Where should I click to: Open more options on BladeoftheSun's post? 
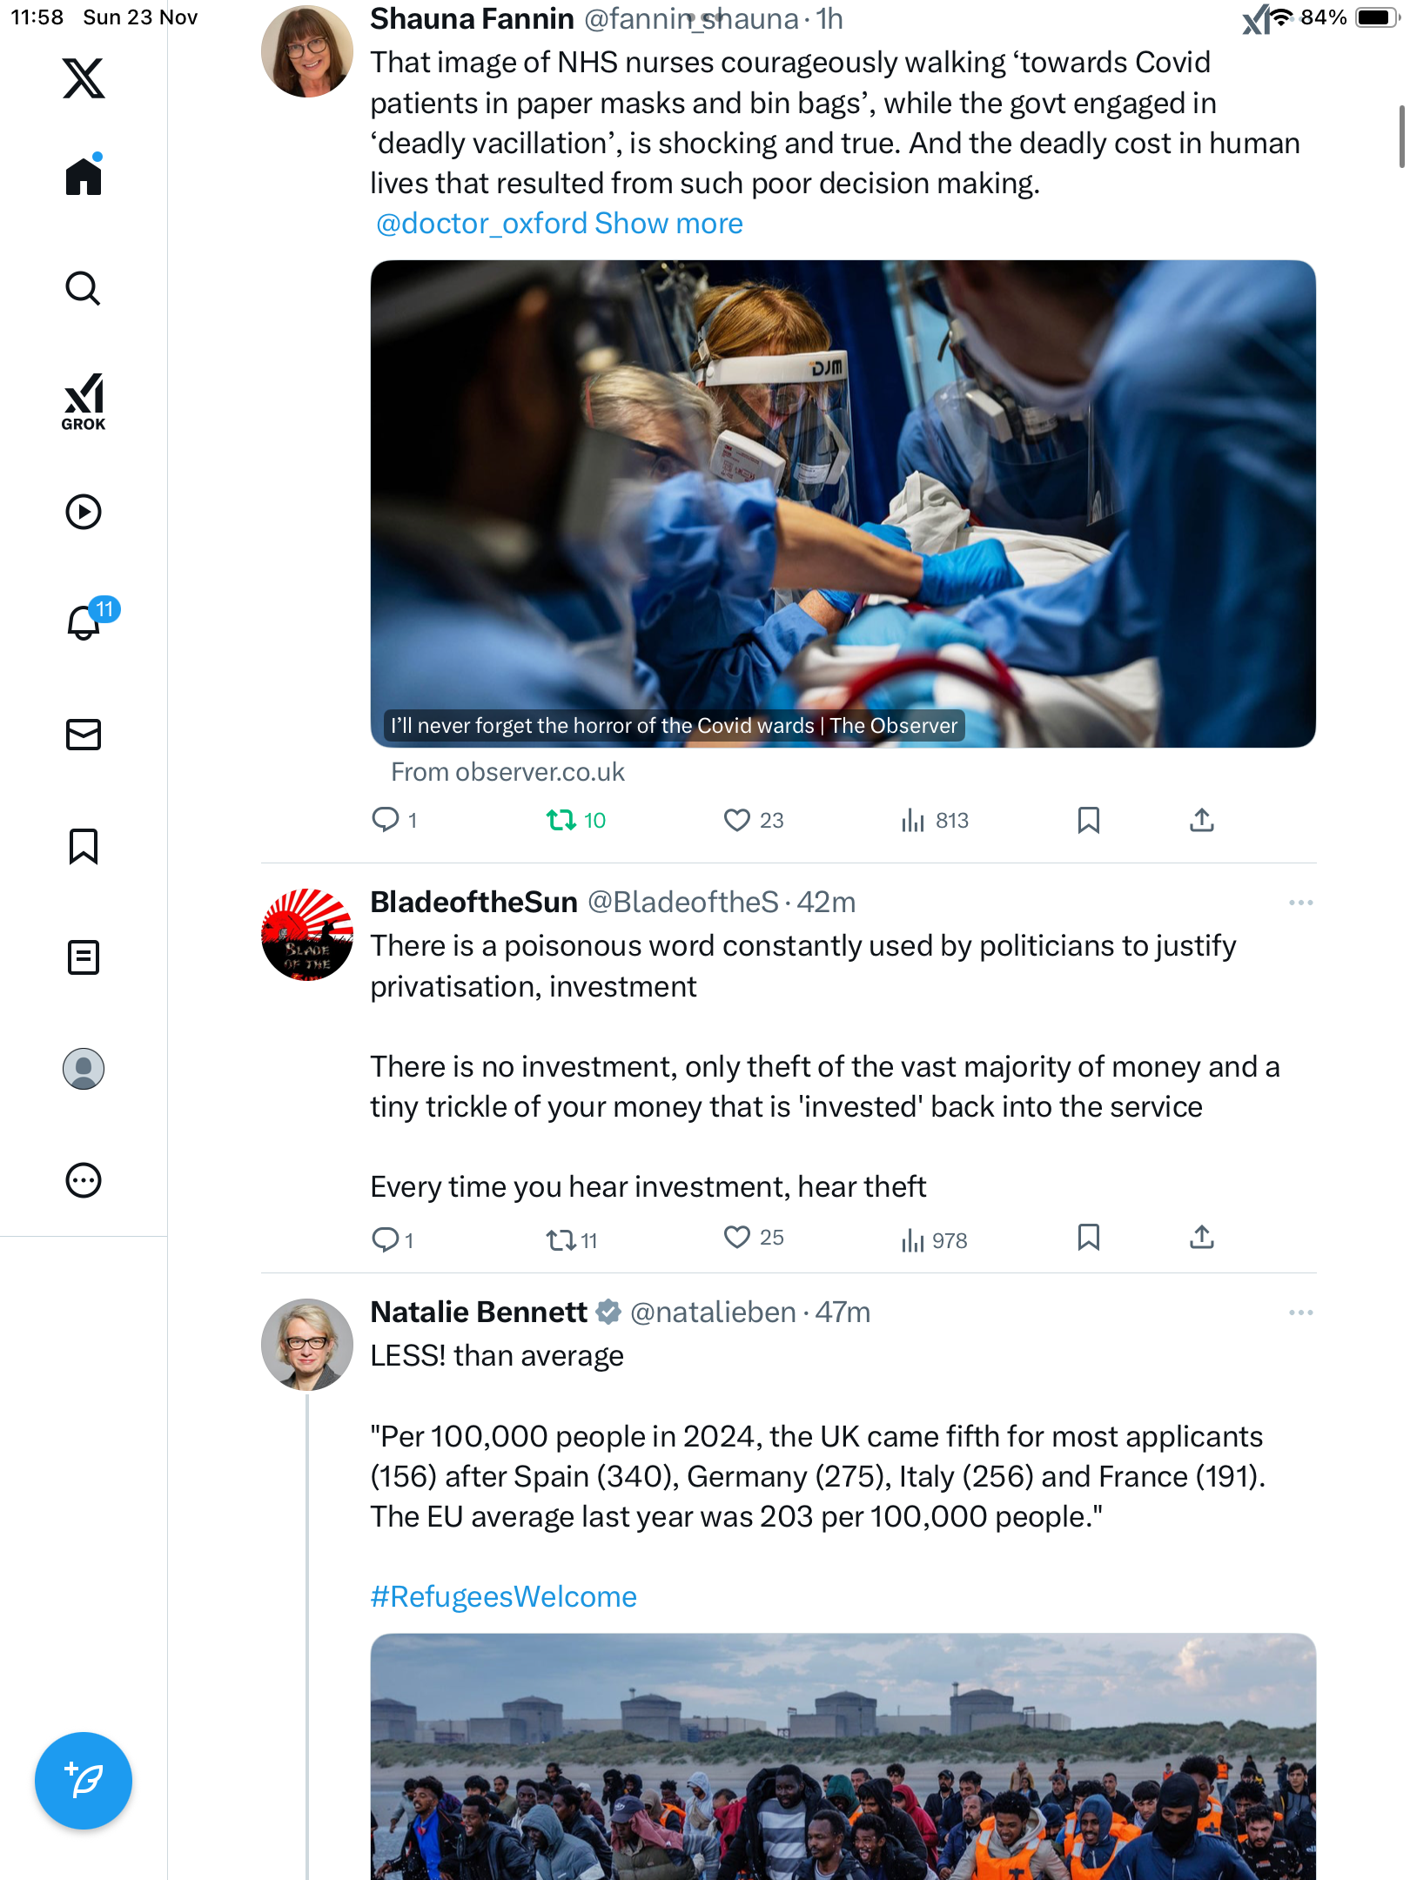click(x=1300, y=903)
